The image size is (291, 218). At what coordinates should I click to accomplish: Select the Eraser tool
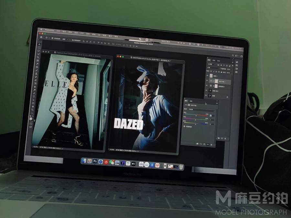tap(36, 80)
